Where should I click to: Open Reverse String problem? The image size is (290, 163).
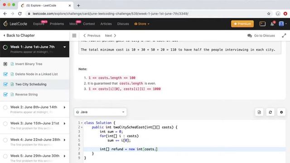(26, 95)
